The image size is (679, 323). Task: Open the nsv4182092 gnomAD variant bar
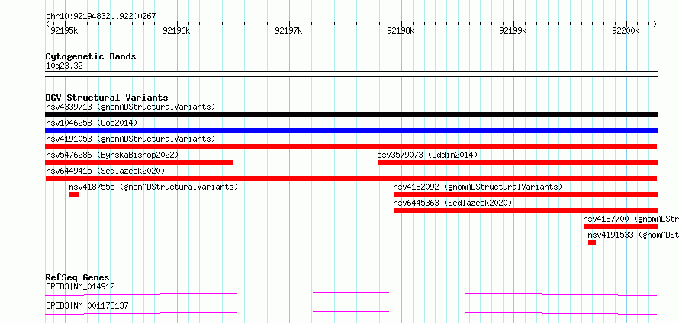[x=526, y=194]
